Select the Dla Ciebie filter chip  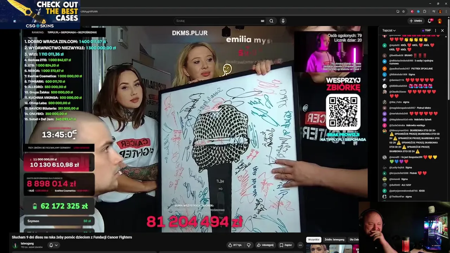(354, 240)
